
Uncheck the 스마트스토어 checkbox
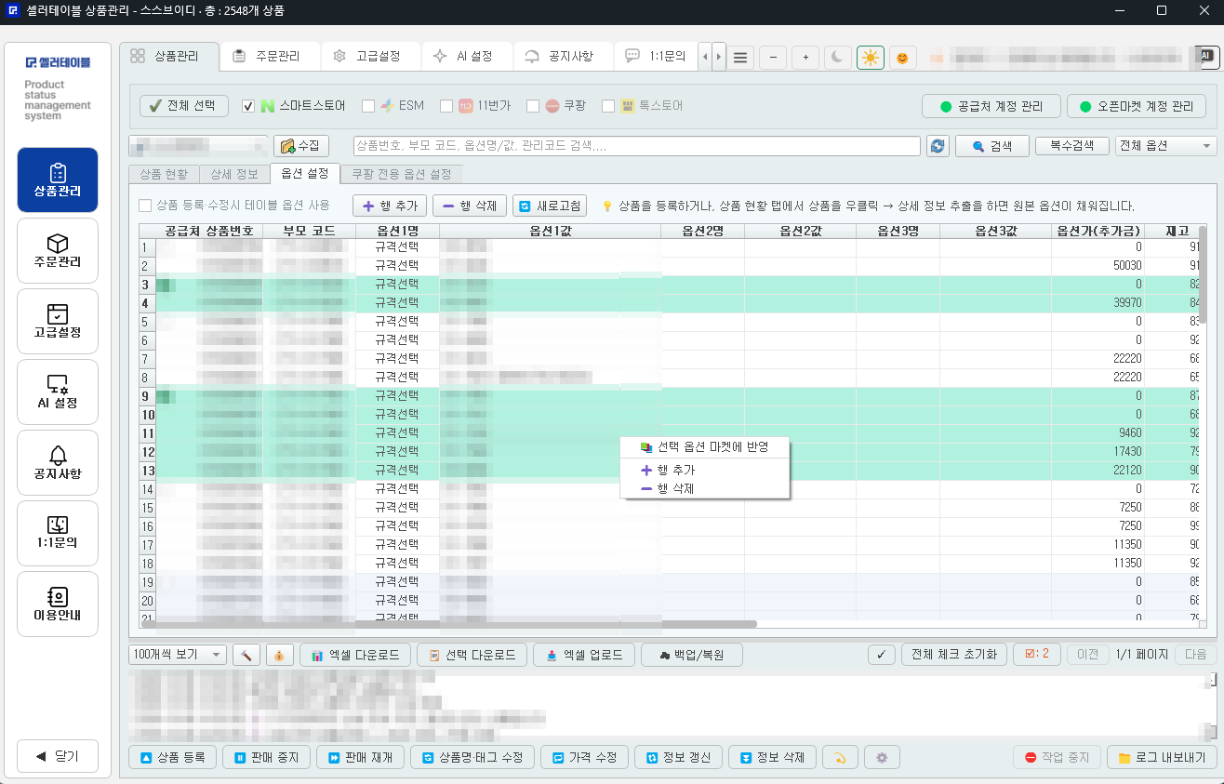point(248,106)
